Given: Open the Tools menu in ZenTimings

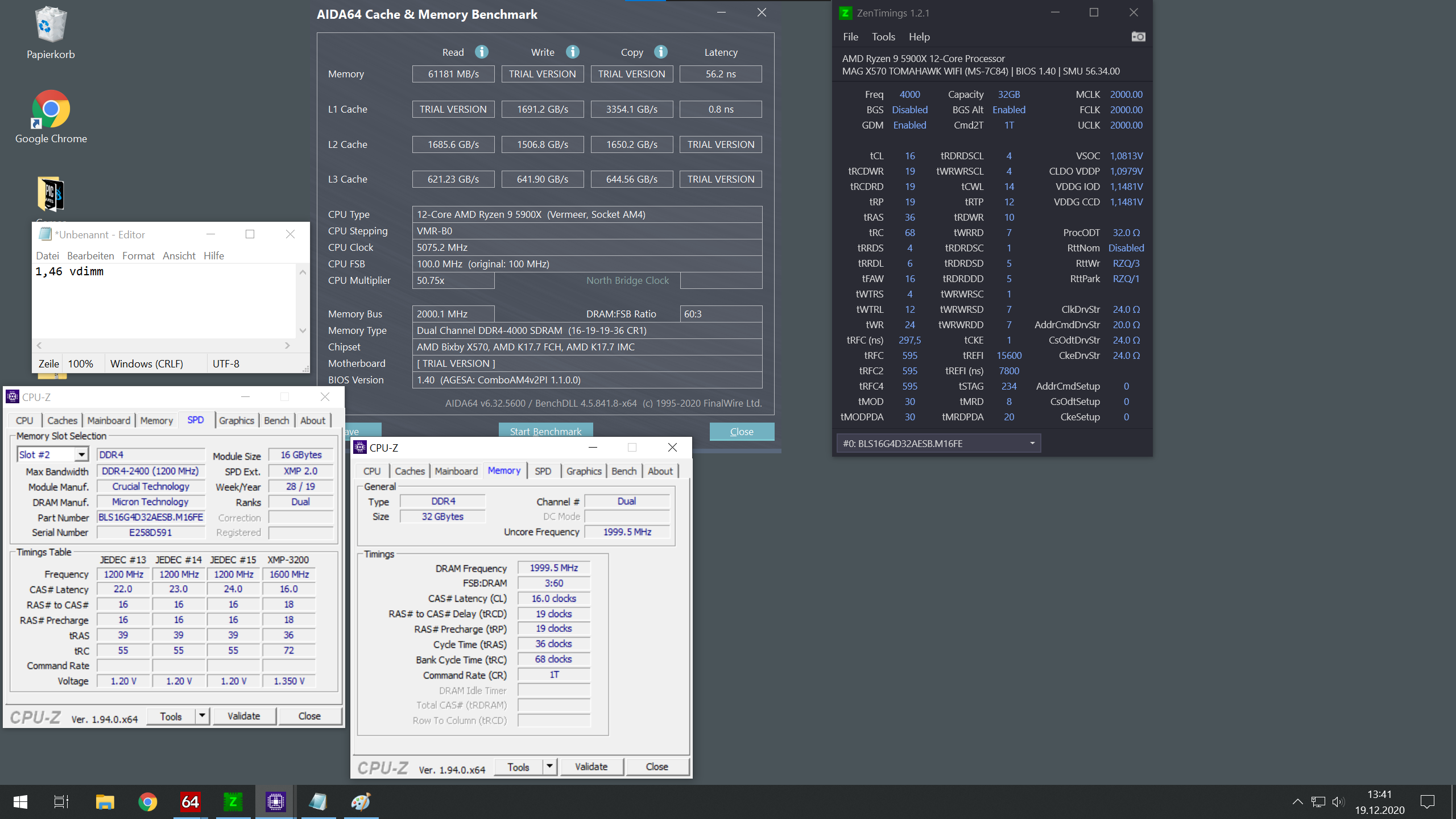Looking at the screenshot, I should coord(883,37).
